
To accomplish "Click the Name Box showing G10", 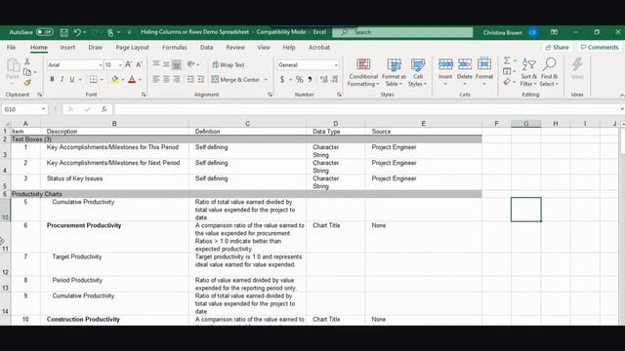I will coord(24,109).
